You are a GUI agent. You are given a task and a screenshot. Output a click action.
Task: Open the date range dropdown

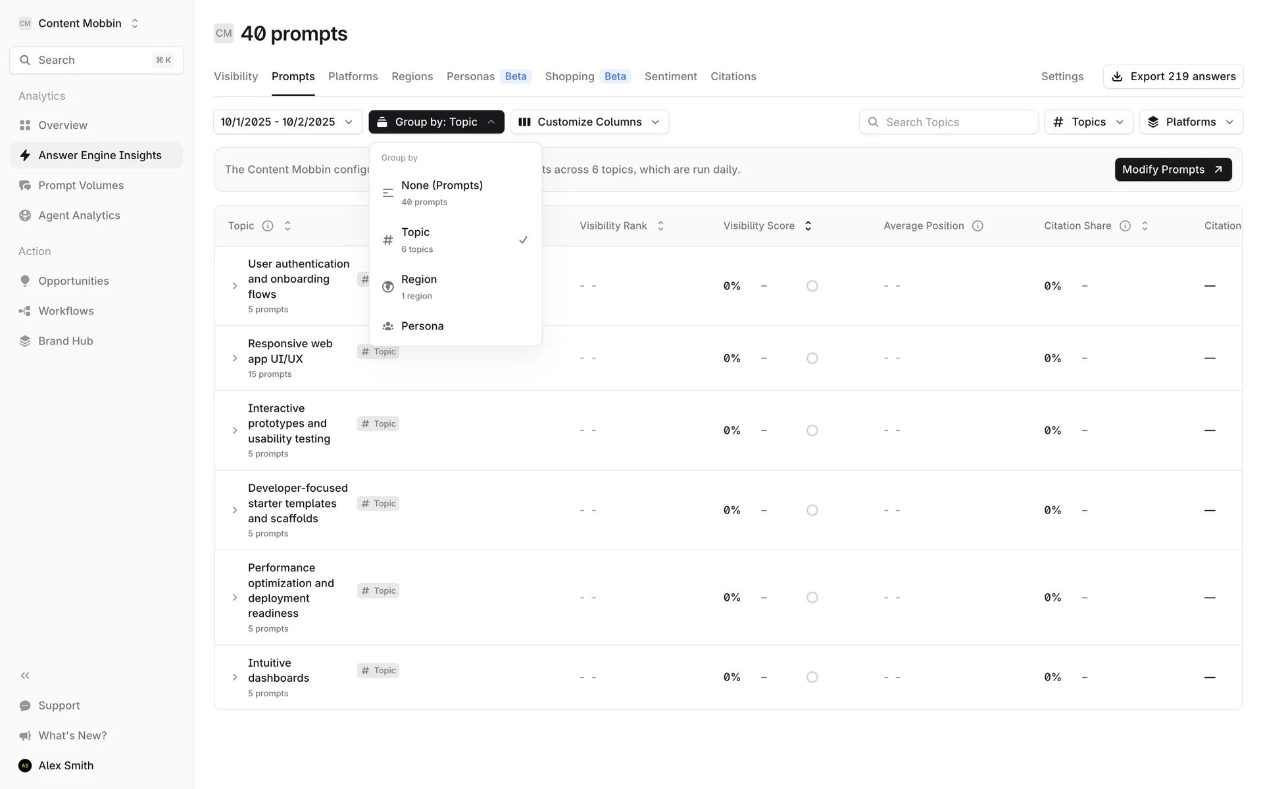pos(287,122)
